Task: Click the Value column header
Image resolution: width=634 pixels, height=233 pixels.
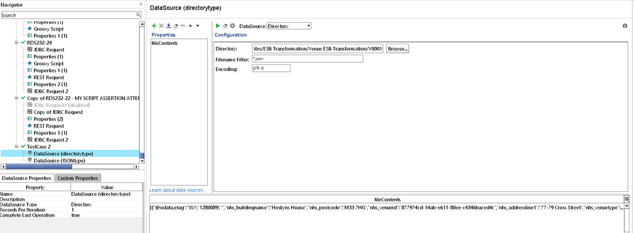Action: [x=107, y=187]
